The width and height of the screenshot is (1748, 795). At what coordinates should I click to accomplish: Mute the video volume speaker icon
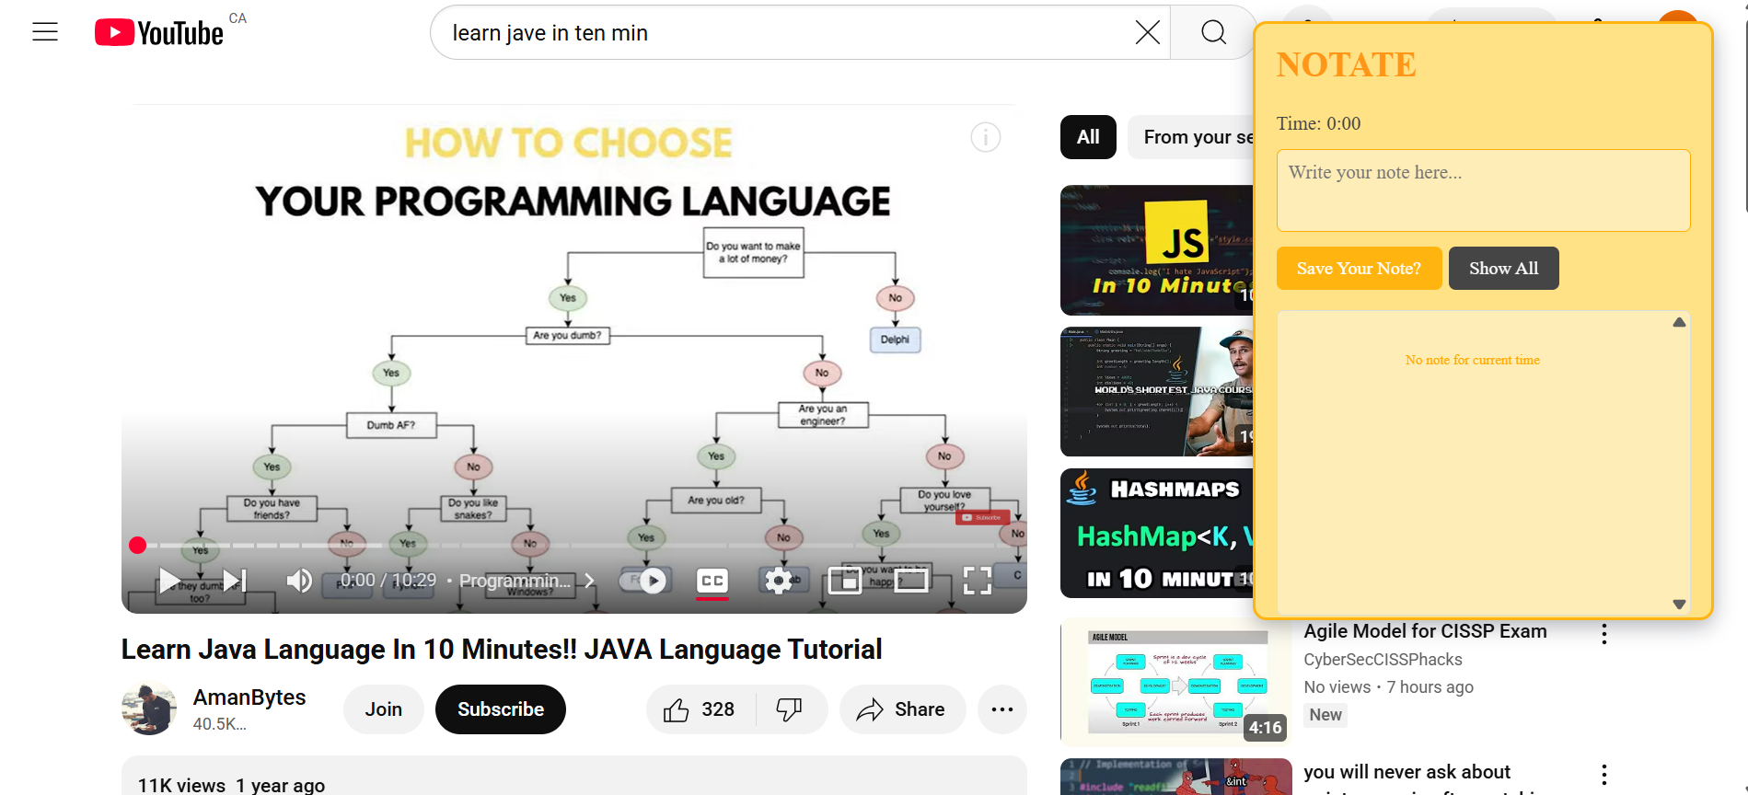pyautogui.click(x=299, y=581)
